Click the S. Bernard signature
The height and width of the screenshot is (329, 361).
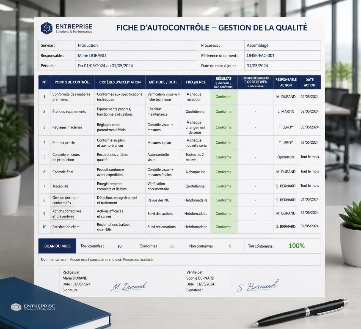pos(257,286)
